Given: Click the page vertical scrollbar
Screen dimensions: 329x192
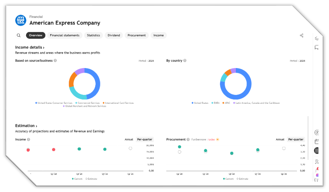Looking at the screenshot, I should pyautogui.click(x=308, y=138).
